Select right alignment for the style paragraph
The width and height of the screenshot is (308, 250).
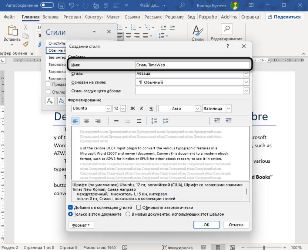97,121
